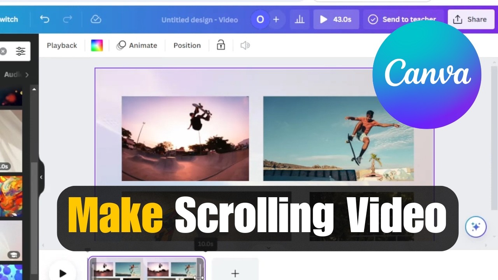This screenshot has height=280, width=498.
Task: Select the left skateboarder video on canvas
Action: (185, 138)
